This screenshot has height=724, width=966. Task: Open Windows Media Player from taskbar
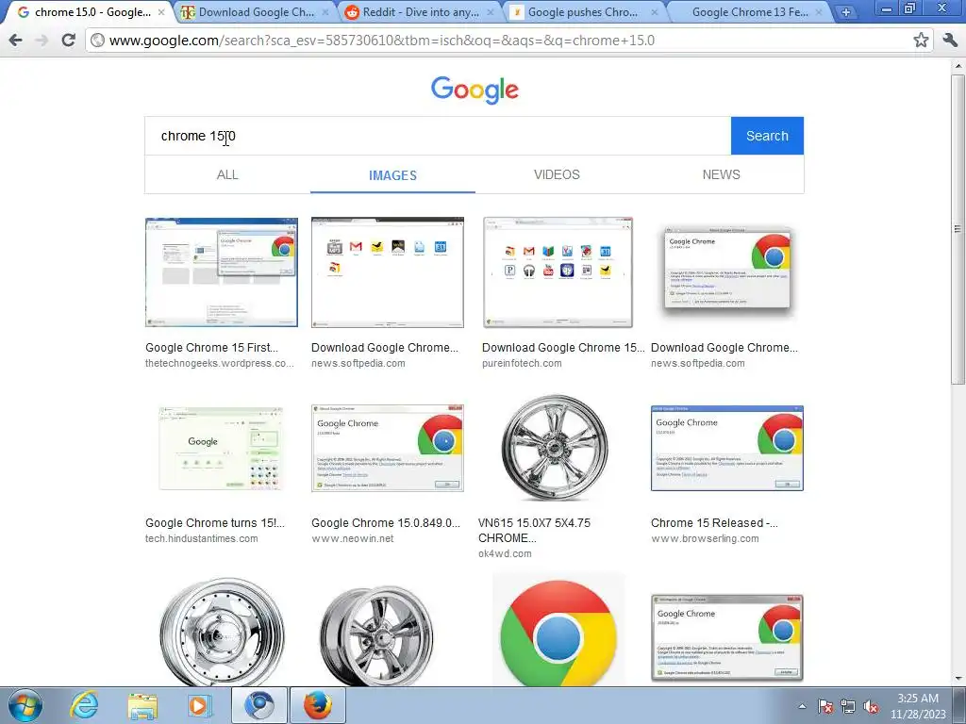point(200,706)
